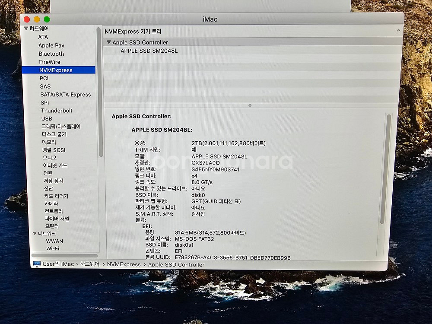Image resolution: width=432 pixels, height=324 pixels.
Task: Select APPLE SSD SM2048L in device tree
Action: pos(149,51)
